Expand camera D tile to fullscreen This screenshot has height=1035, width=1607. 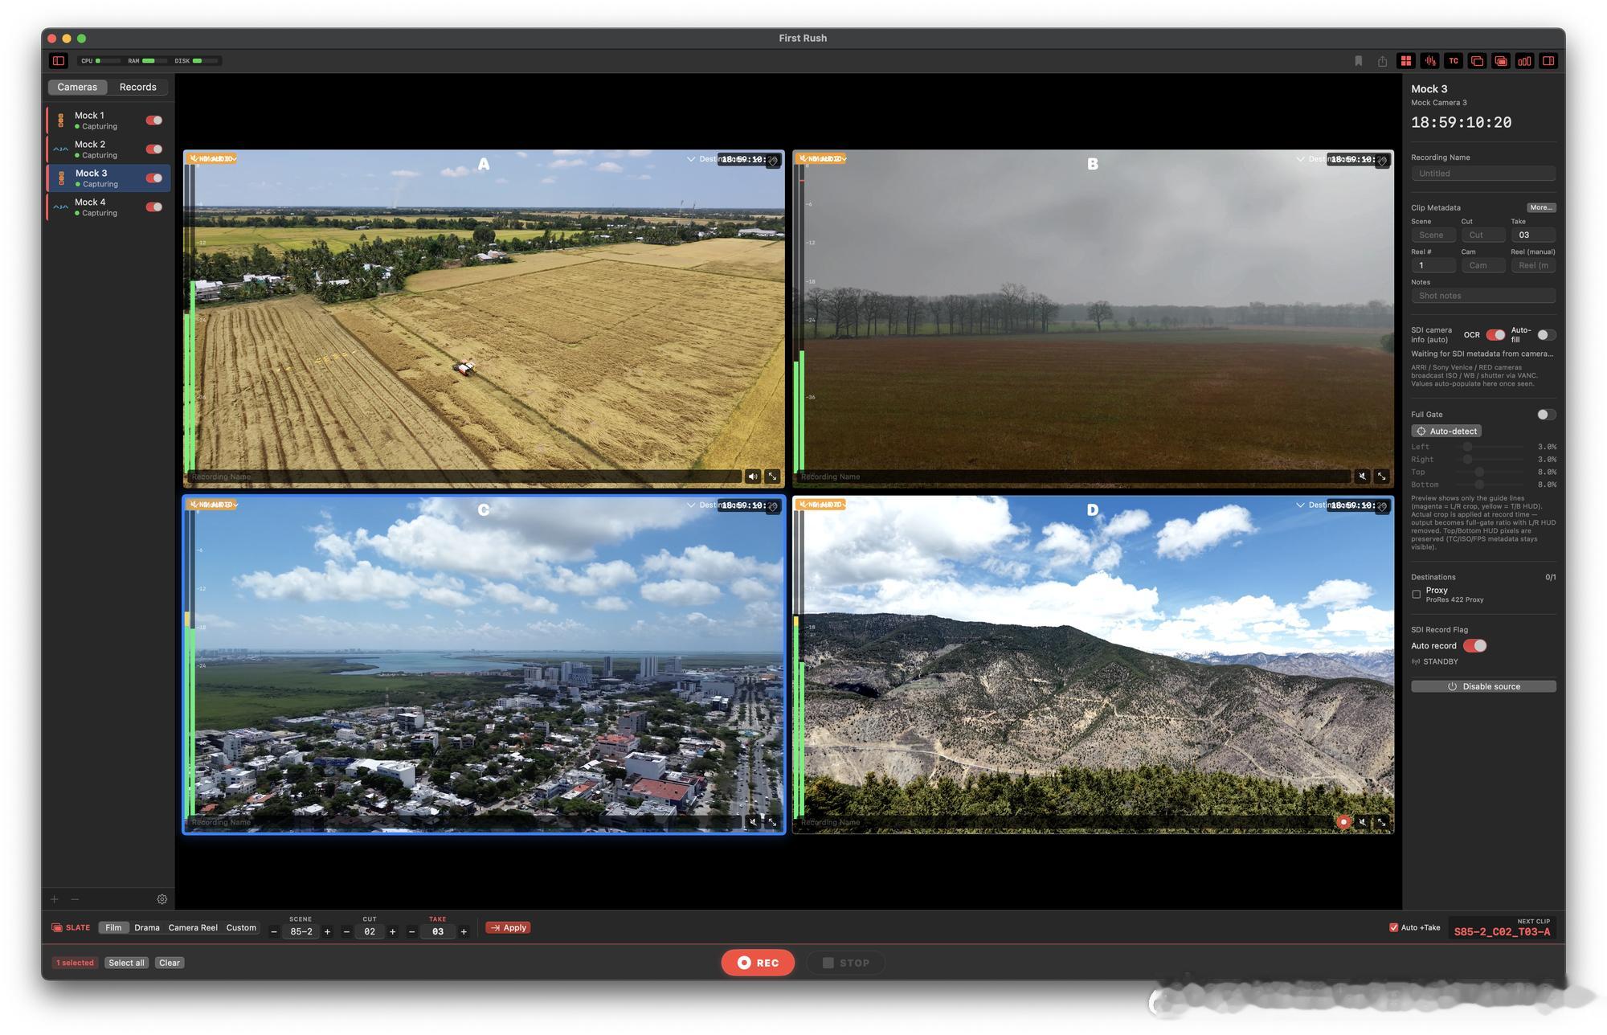(1381, 822)
